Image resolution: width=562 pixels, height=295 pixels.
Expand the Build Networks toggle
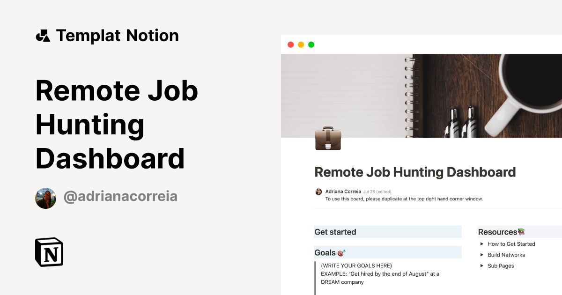(x=482, y=255)
